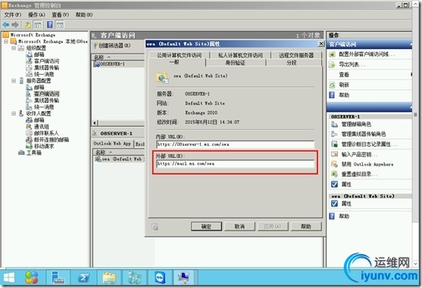This screenshot has width=422, height=288.
Task: Click the Up one level toolbar icon
Action: (28, 25)
